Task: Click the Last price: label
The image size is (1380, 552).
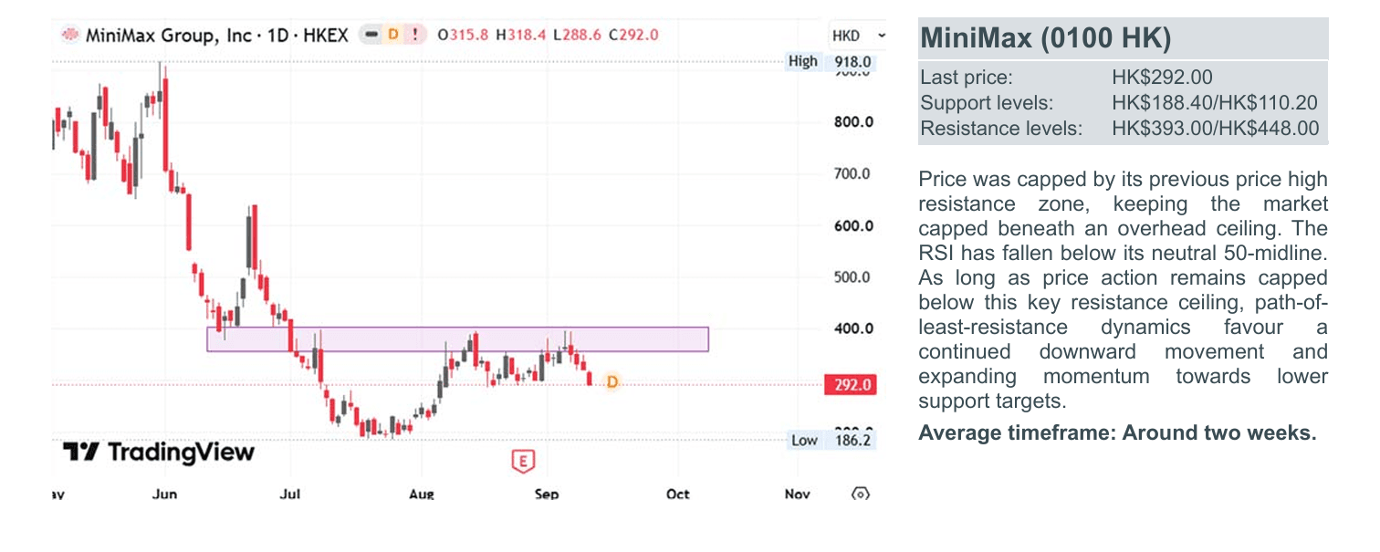Action: [967, 78]
